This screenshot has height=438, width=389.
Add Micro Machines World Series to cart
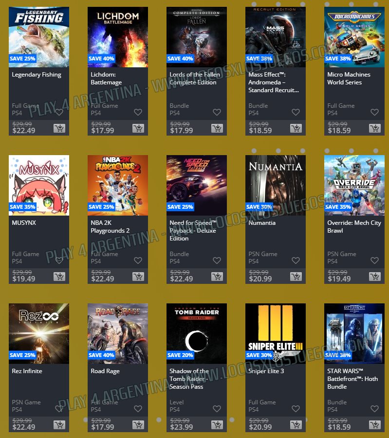(x=375, y=128)
